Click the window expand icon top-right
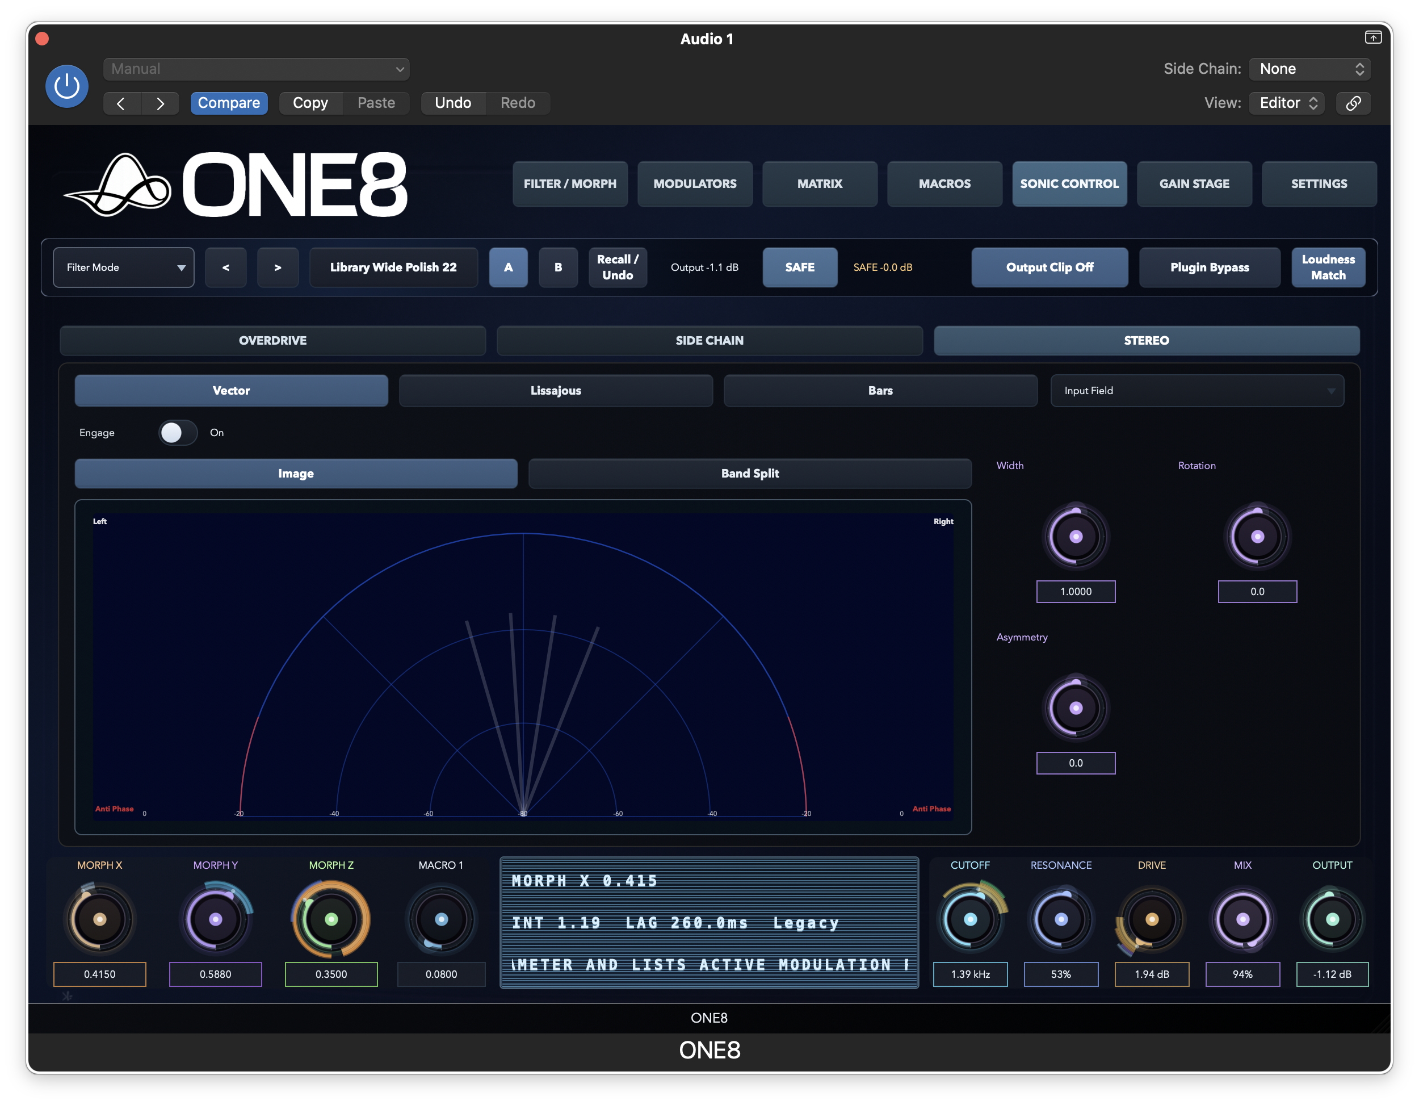Screen dimensions: 1419x1105 click(1372, 37)
